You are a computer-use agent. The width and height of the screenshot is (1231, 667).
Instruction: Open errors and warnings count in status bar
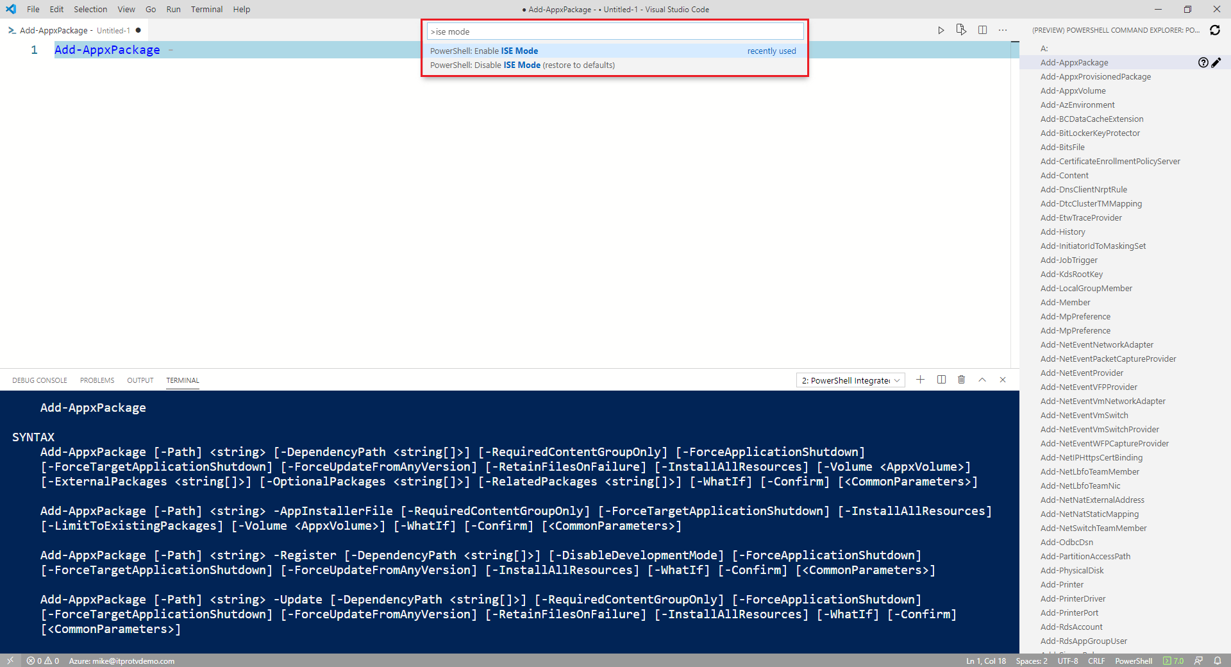click(43, 661)
